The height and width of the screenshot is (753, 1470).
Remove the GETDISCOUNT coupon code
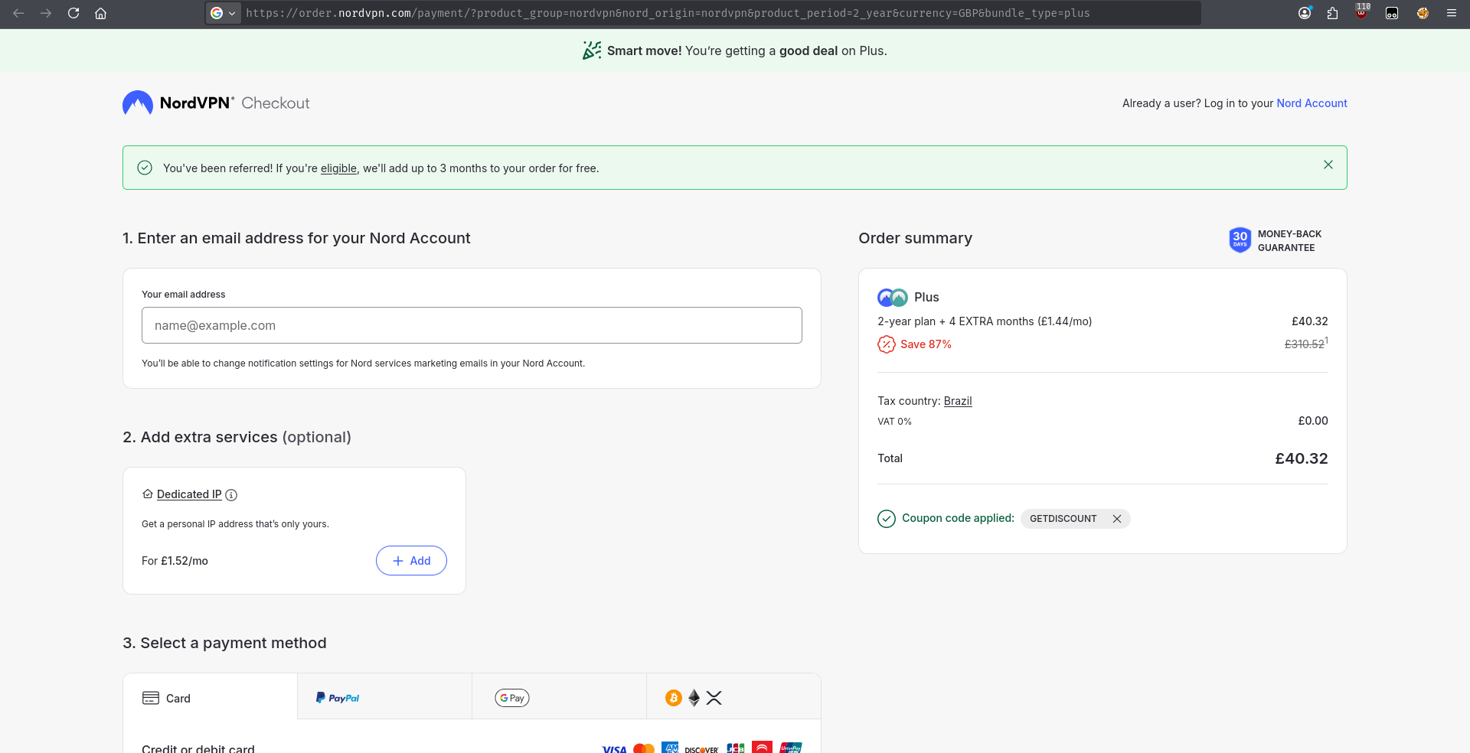click(1117, 519)
